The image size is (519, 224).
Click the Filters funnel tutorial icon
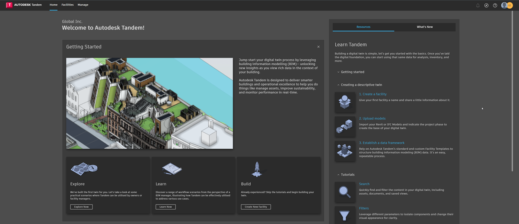pyautogui.click(x=345, y=215)
